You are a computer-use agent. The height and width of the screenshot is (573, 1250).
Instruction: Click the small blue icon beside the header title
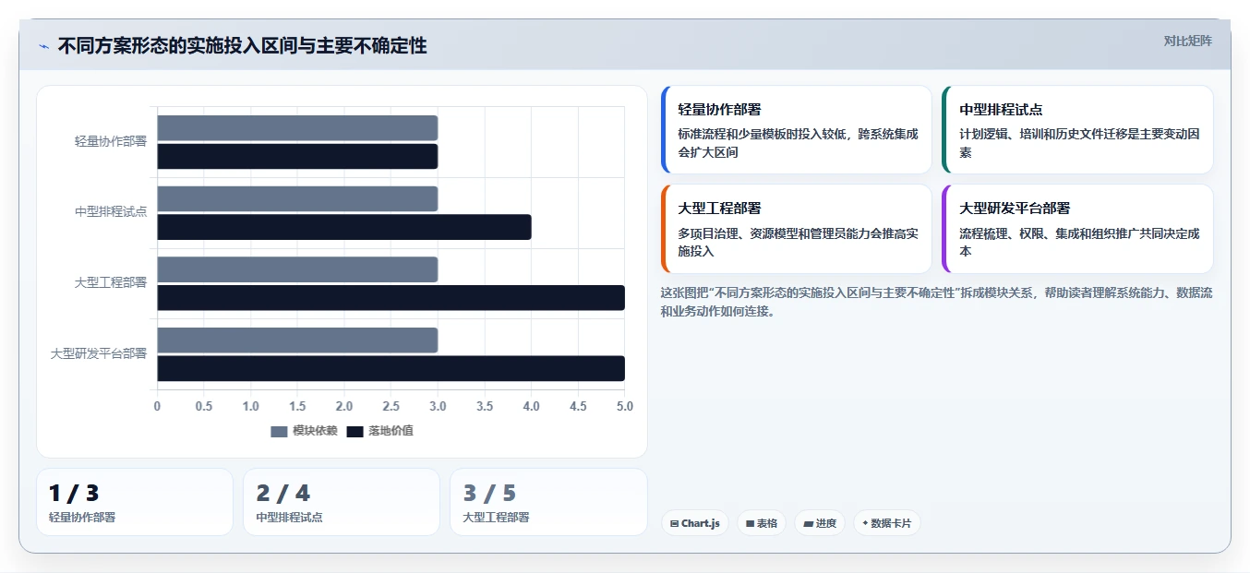point(43,46)
